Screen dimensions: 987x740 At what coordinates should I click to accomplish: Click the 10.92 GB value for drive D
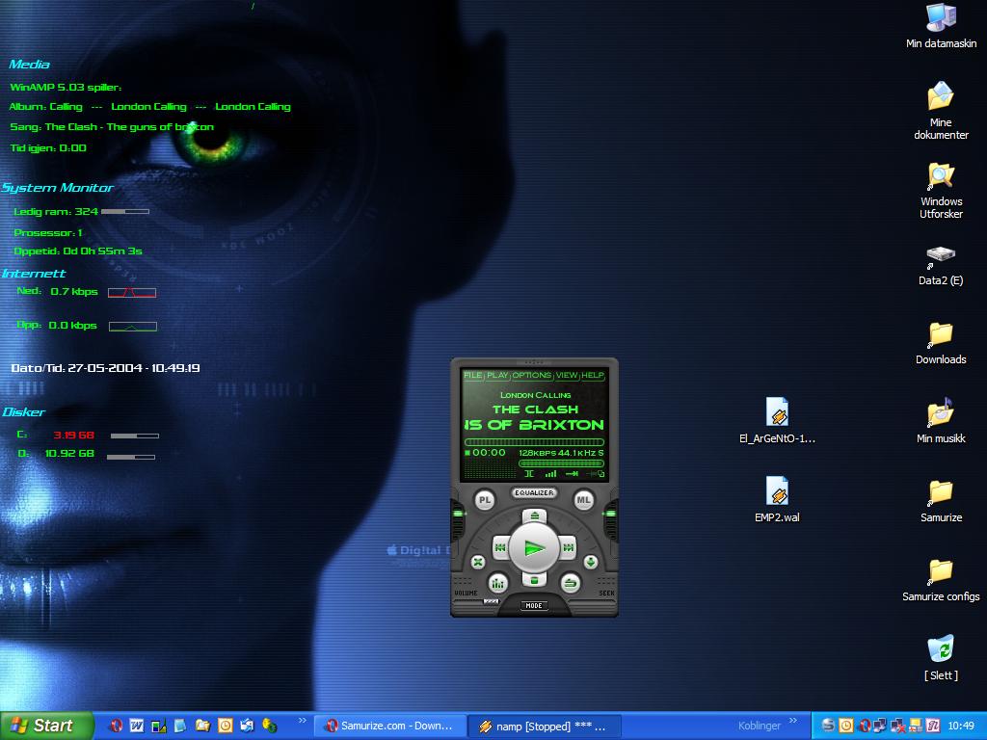(x=69, y=453)
